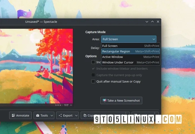This screenshot has height=134, width=195.
Task: Expand the Export menu button
Action: (68, 115)
